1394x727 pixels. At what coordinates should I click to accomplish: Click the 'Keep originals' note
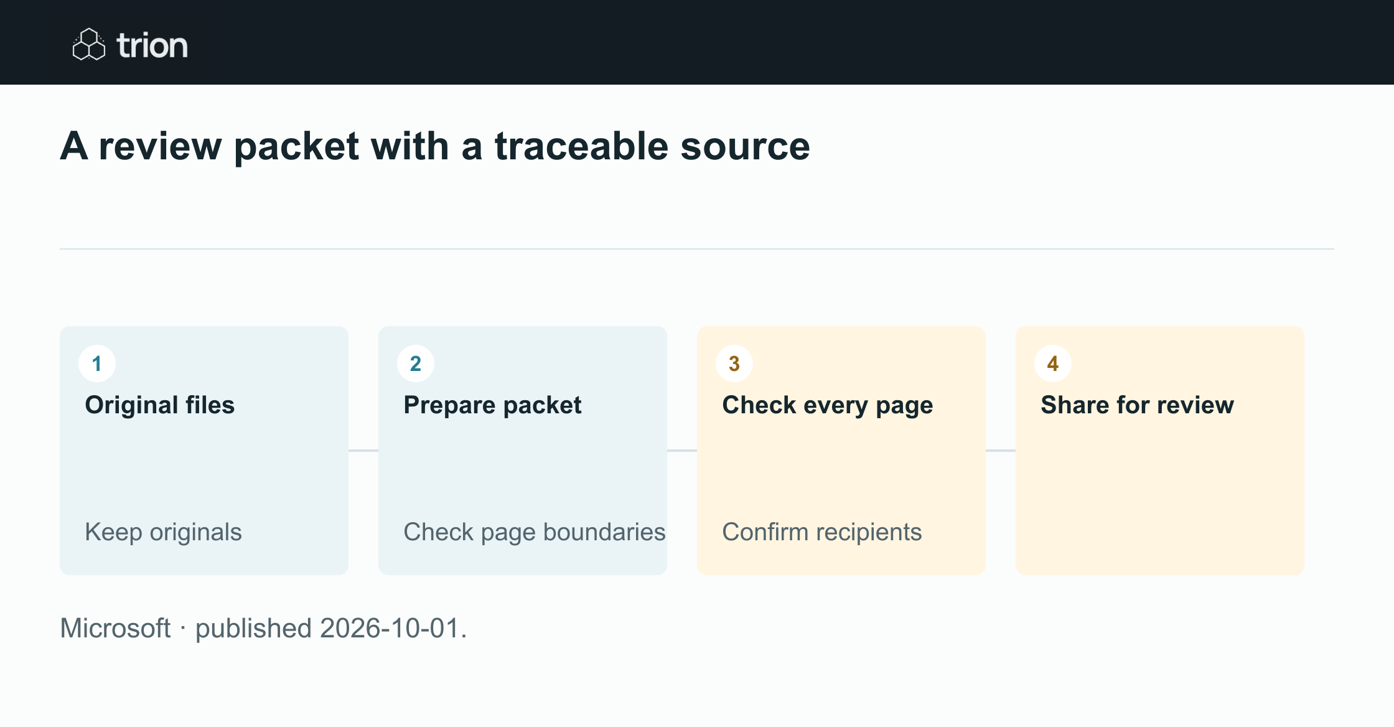[x=163, y=532]
